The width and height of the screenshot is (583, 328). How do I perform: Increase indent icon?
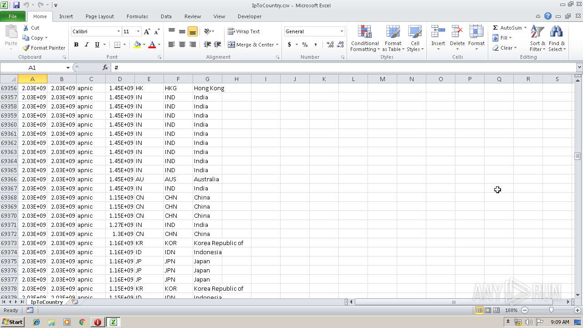coord(218,45)
